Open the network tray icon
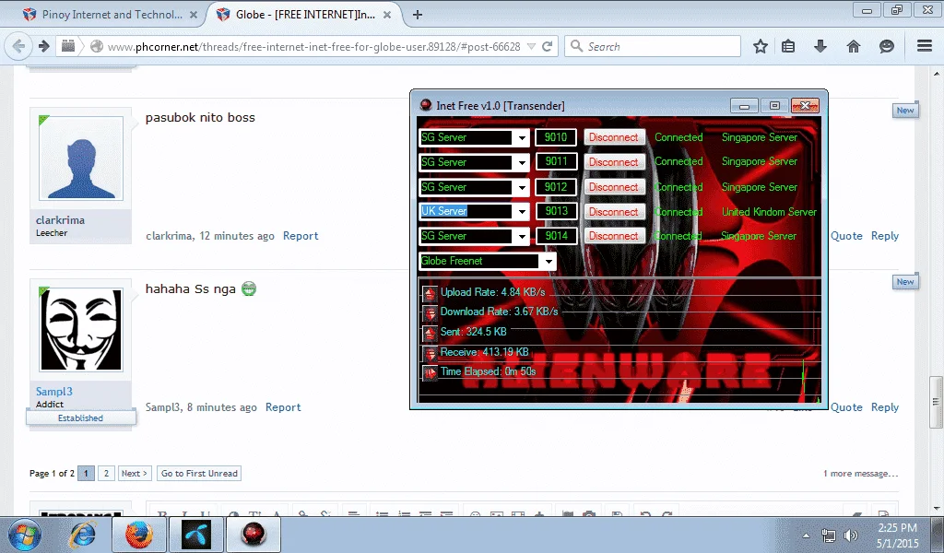The width and height of the screenshot is (944, 553). (x=829, y=535)
